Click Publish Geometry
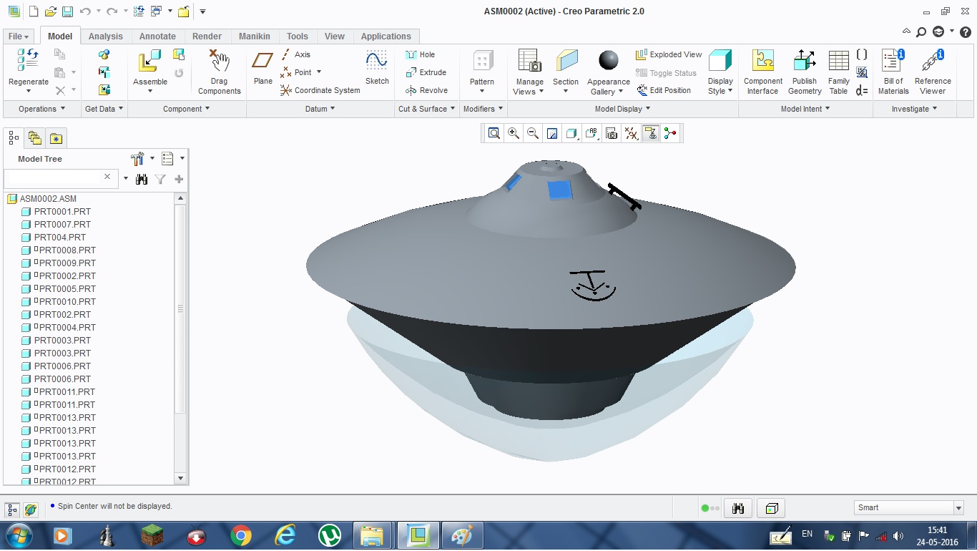Viewport: 977px width, 551px height. [805, 72]
